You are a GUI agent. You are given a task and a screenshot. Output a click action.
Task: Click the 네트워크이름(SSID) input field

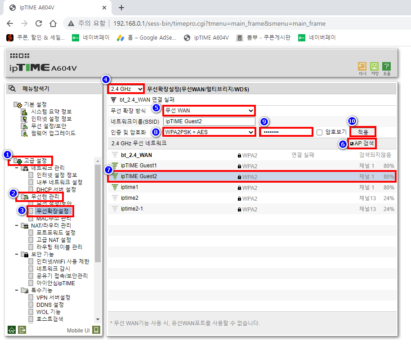pos(209,121)
